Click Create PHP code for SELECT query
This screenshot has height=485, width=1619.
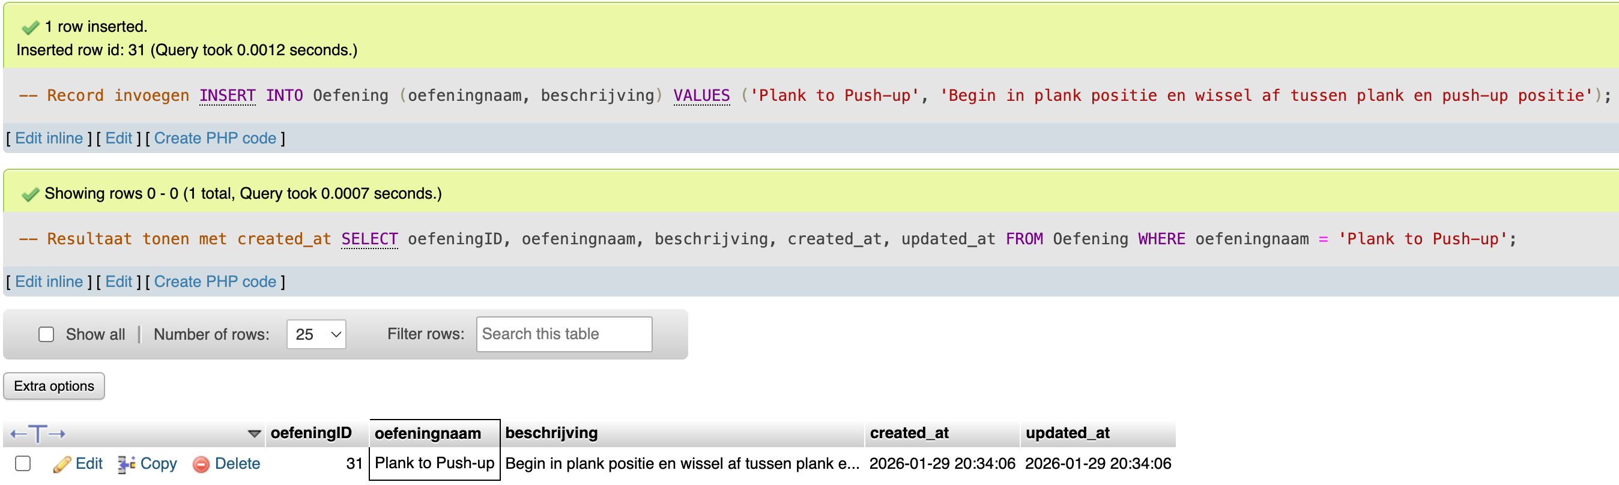point(215,282)
